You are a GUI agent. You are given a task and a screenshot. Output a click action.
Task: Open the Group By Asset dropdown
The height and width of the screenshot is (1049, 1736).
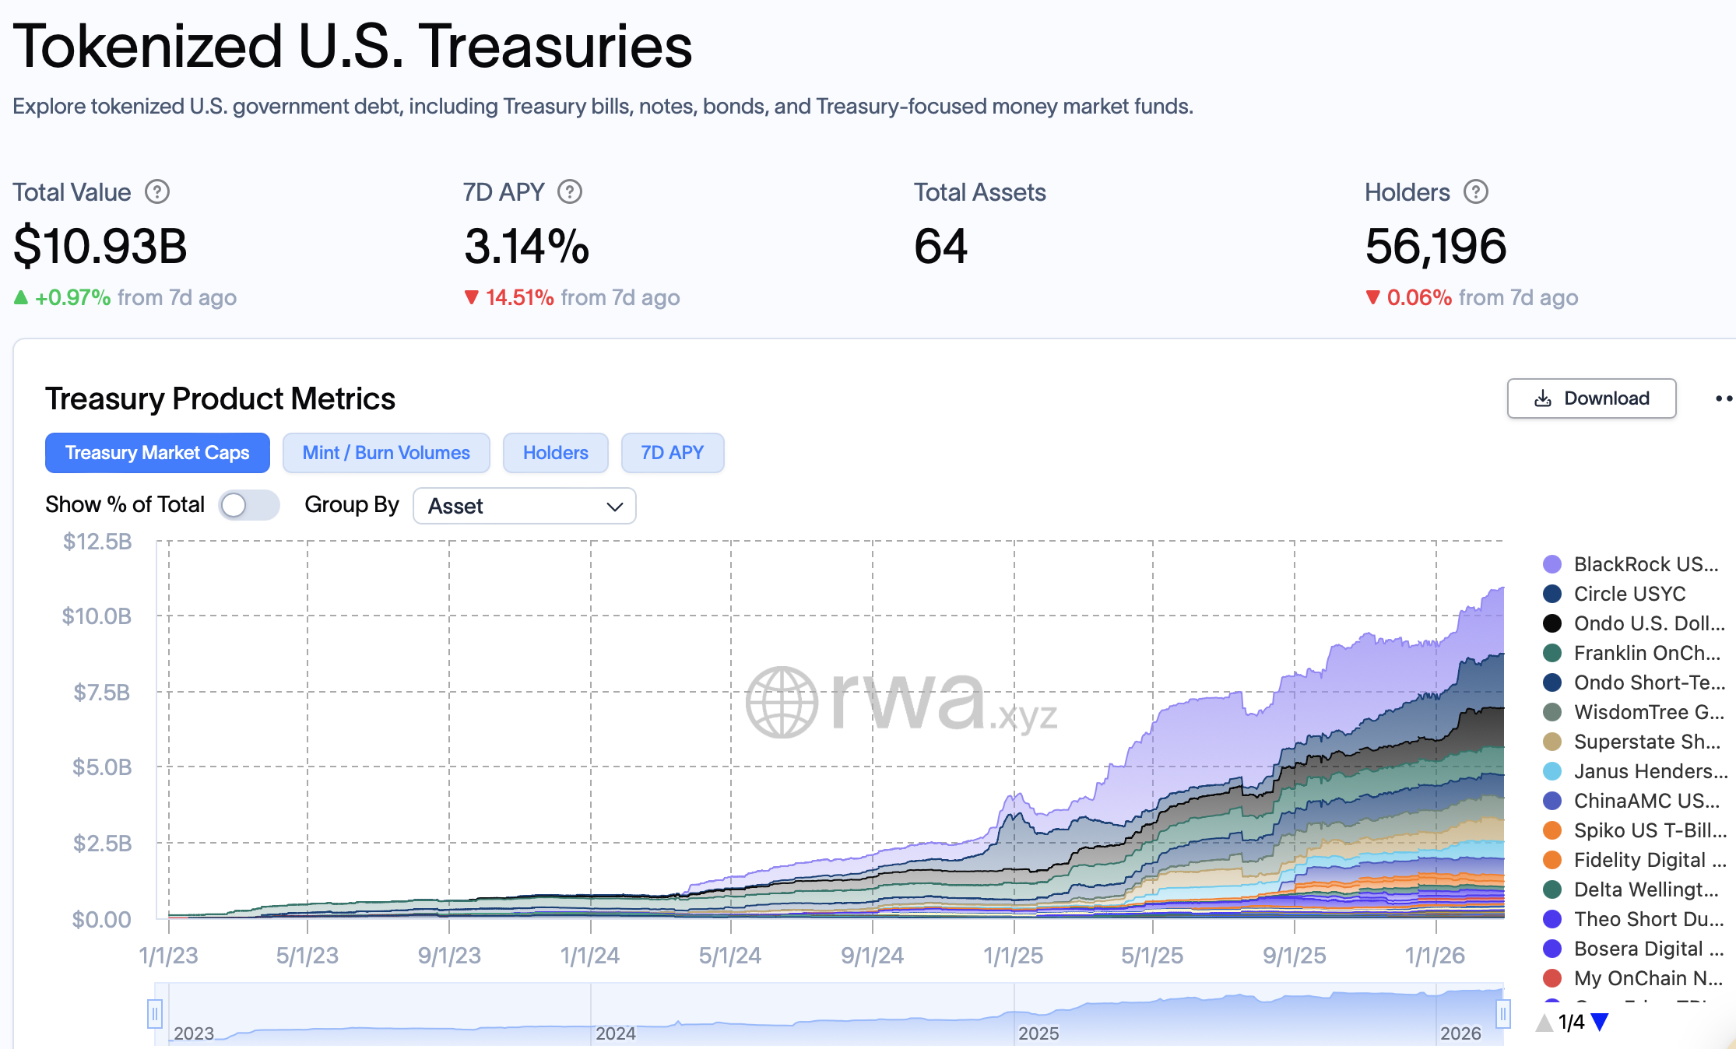524,506
